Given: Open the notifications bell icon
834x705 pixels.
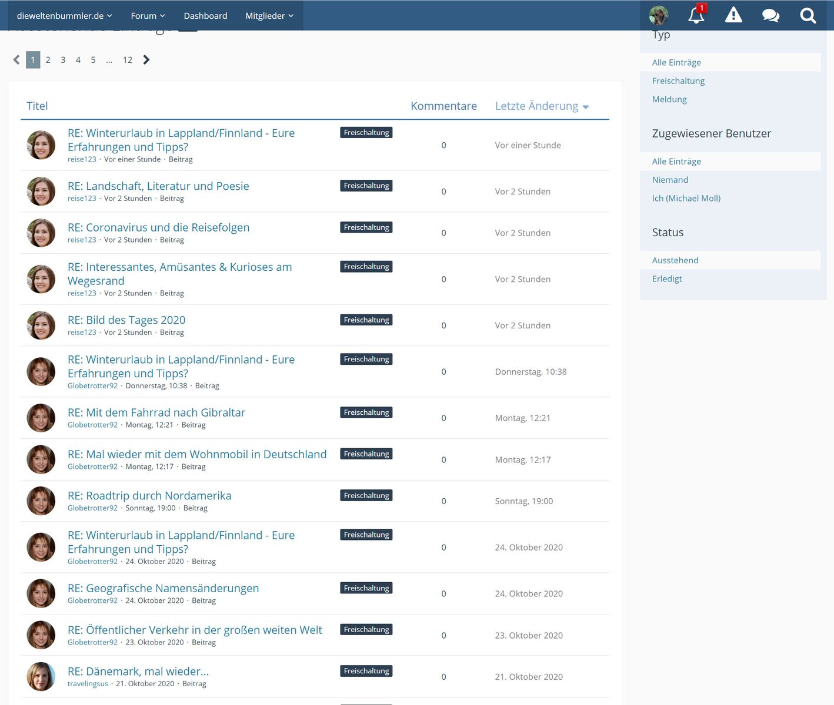Looking at the screenshot, I should click(696, 15).
